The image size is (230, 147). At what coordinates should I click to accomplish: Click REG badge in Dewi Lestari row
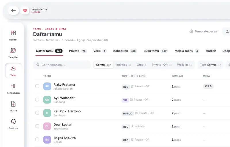(126, 127)
